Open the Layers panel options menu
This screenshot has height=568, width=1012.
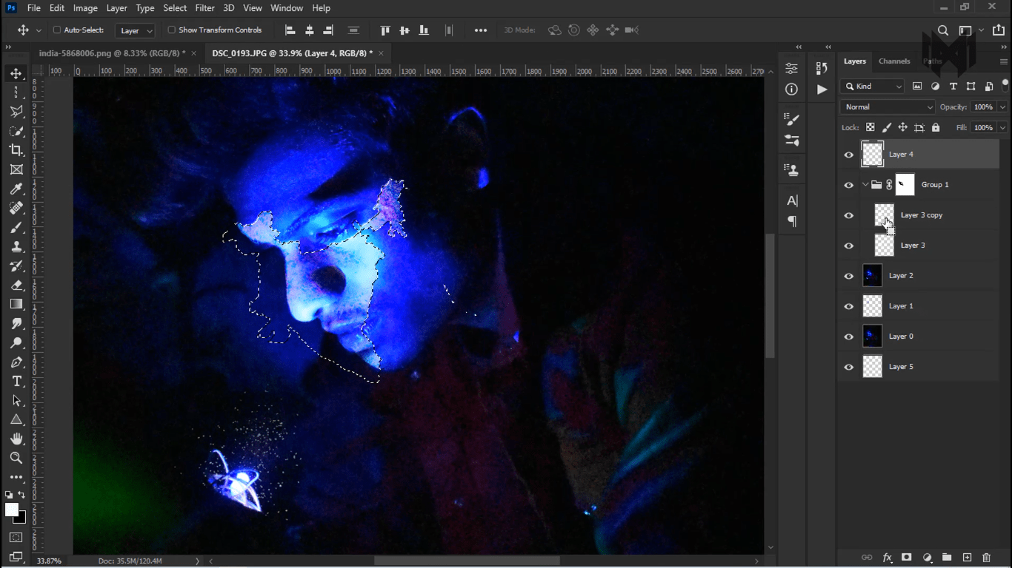pos(1004,61)
